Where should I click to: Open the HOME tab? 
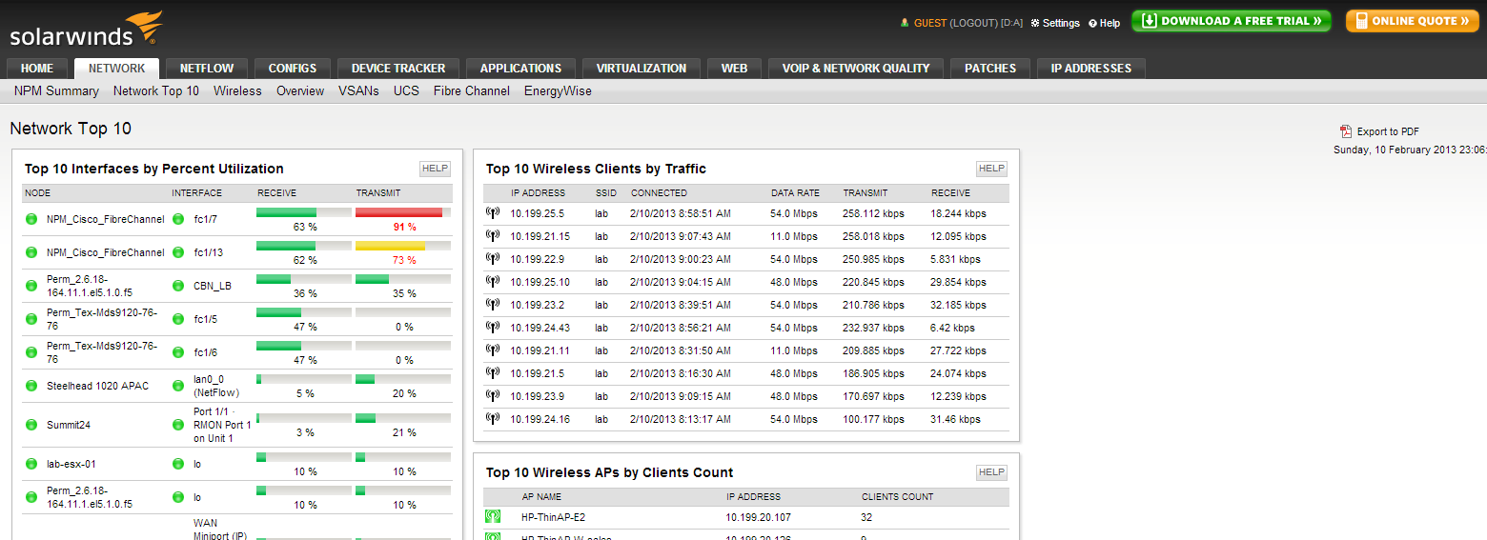37,69
